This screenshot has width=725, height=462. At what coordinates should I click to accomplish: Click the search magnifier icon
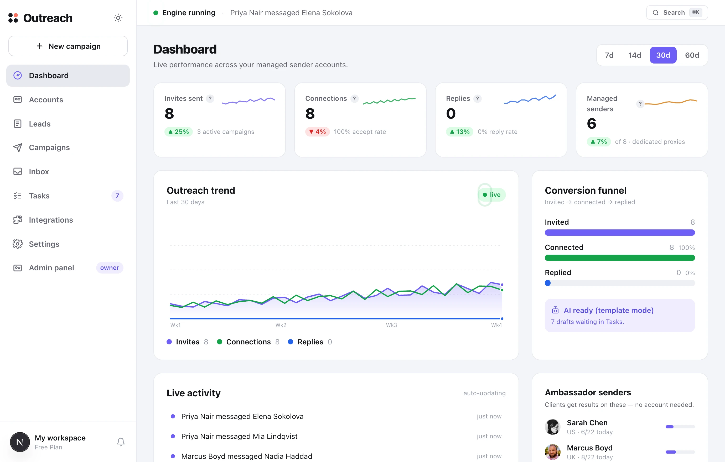click(655, 13)
